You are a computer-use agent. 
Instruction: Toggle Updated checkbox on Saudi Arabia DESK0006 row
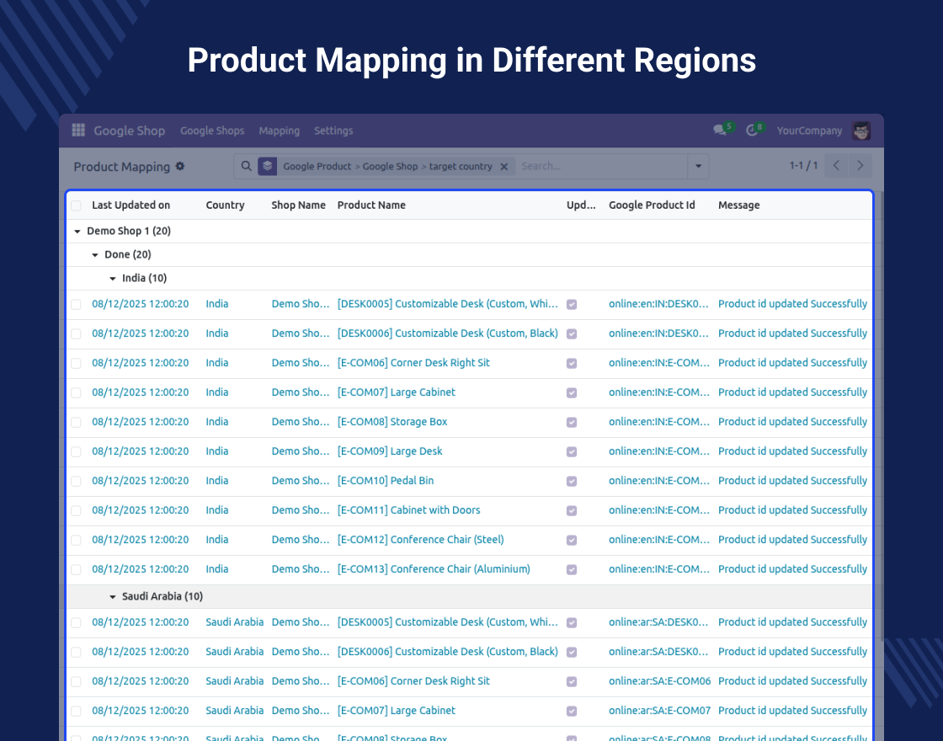coord(572,652)
